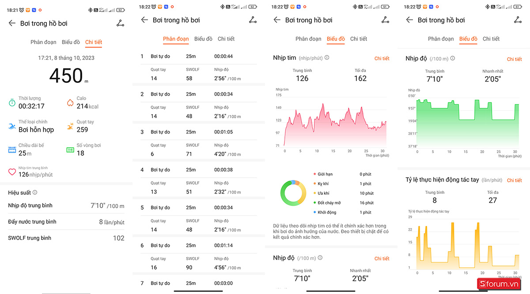The image size is (530, 294).
Task: Tap the SWOLF trung bình 102 row
Action: tap(66, 238)
